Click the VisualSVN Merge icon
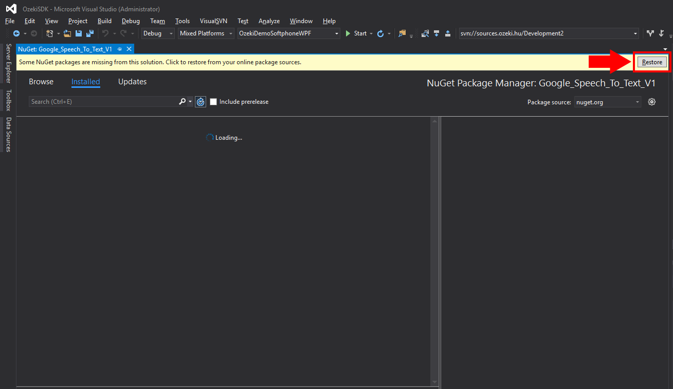673x389 pixels. click(x=662, y=33)
